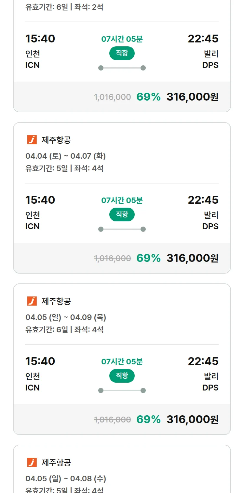Click 제주항공 airline name on 04.04–04.07 card
The image size is (244, 493).
point(56,140)
